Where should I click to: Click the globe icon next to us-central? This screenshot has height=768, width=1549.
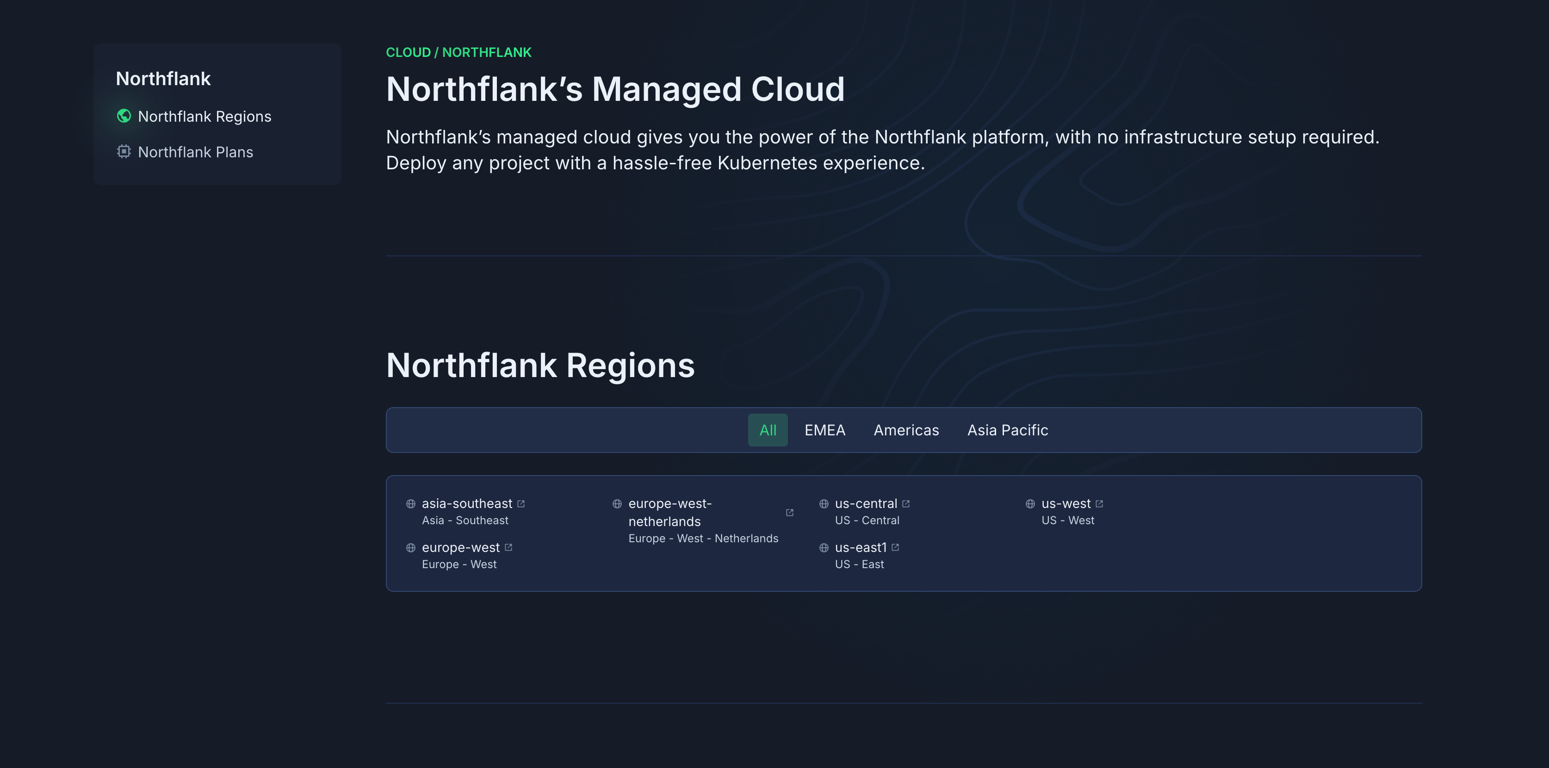pos(824,504)
